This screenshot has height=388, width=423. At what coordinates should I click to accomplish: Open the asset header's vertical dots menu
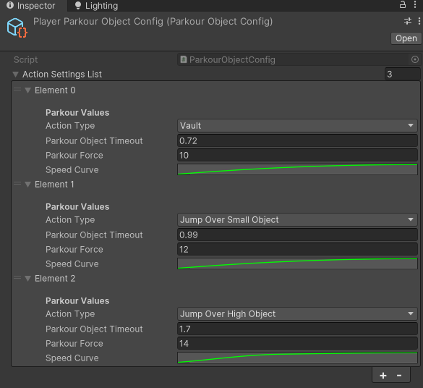coord(419,21)
